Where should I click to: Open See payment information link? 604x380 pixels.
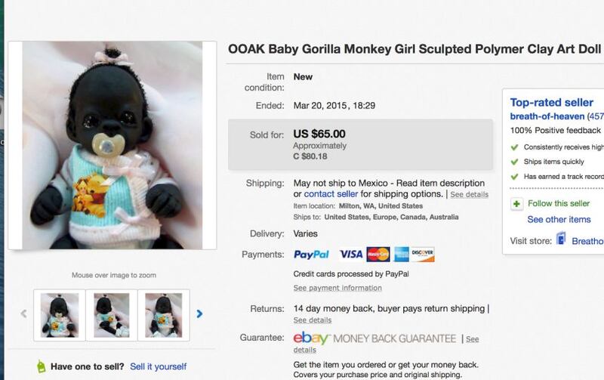[x=337, y=288]
